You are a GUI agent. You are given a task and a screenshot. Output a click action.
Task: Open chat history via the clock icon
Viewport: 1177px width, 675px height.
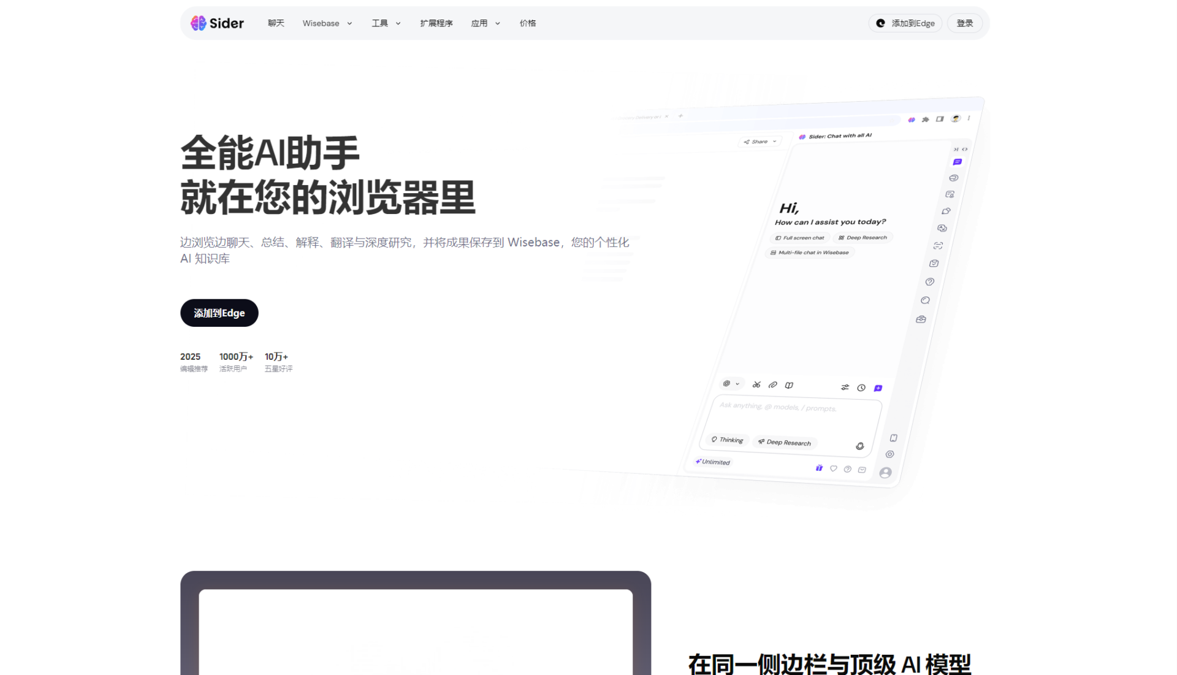(861, 387)
